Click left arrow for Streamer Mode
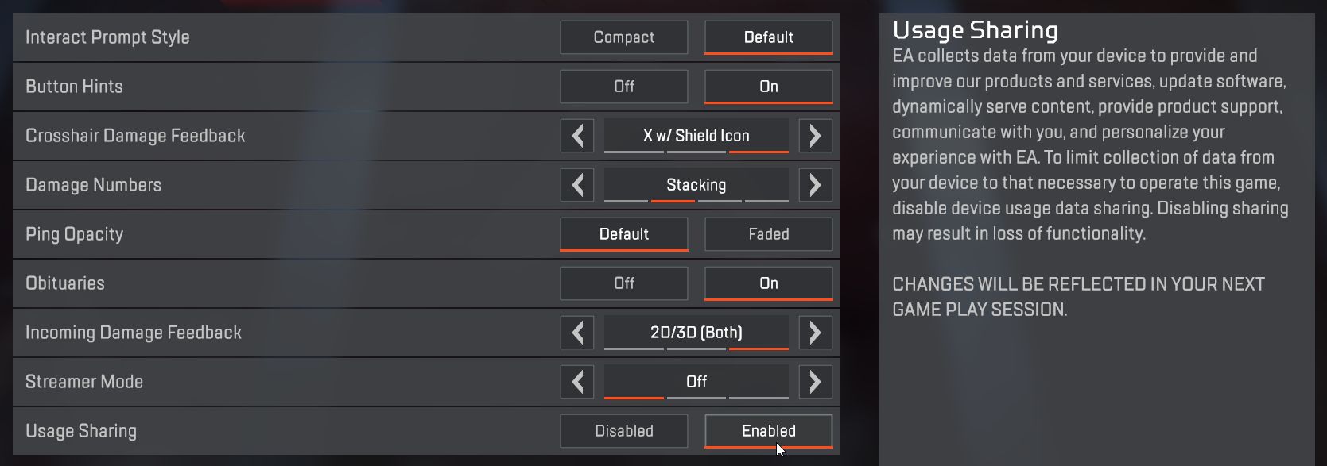 pyautogui.click(x=577, y=382)
